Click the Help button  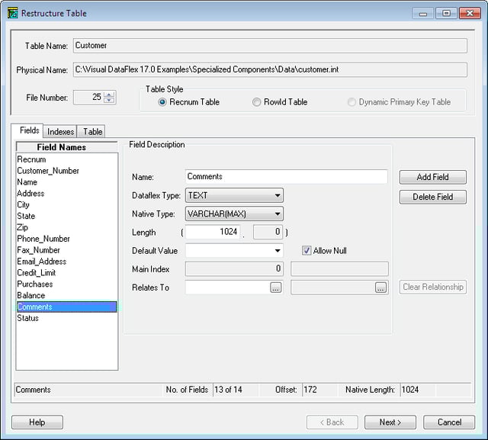(x=37, y=422)
